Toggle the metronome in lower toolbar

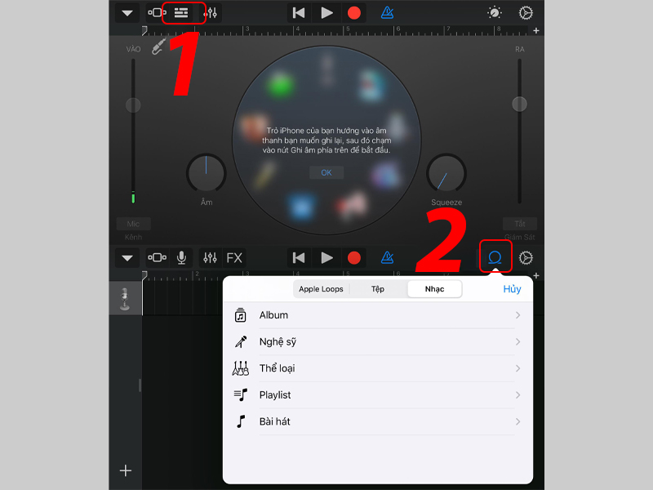[387, 258]
